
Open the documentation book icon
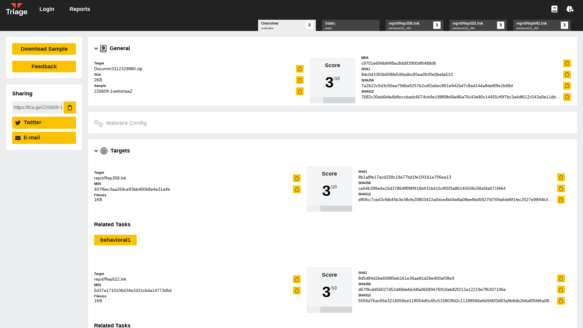pyautogui.click(x=554, y=9)
